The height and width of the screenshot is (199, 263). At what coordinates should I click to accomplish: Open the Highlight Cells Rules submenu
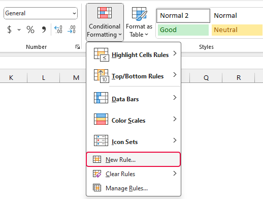pyautogui.click(x=134, y=54)
